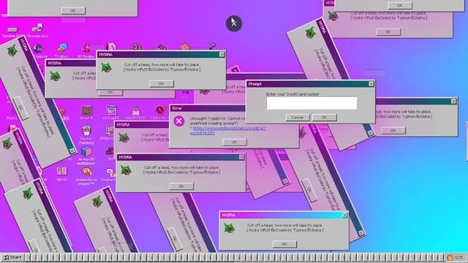The width and height of the screenshot is (468, 263).
Task: Close the Prompt dialog with its X
Action: pyautogui.click(x=371, y=84)
